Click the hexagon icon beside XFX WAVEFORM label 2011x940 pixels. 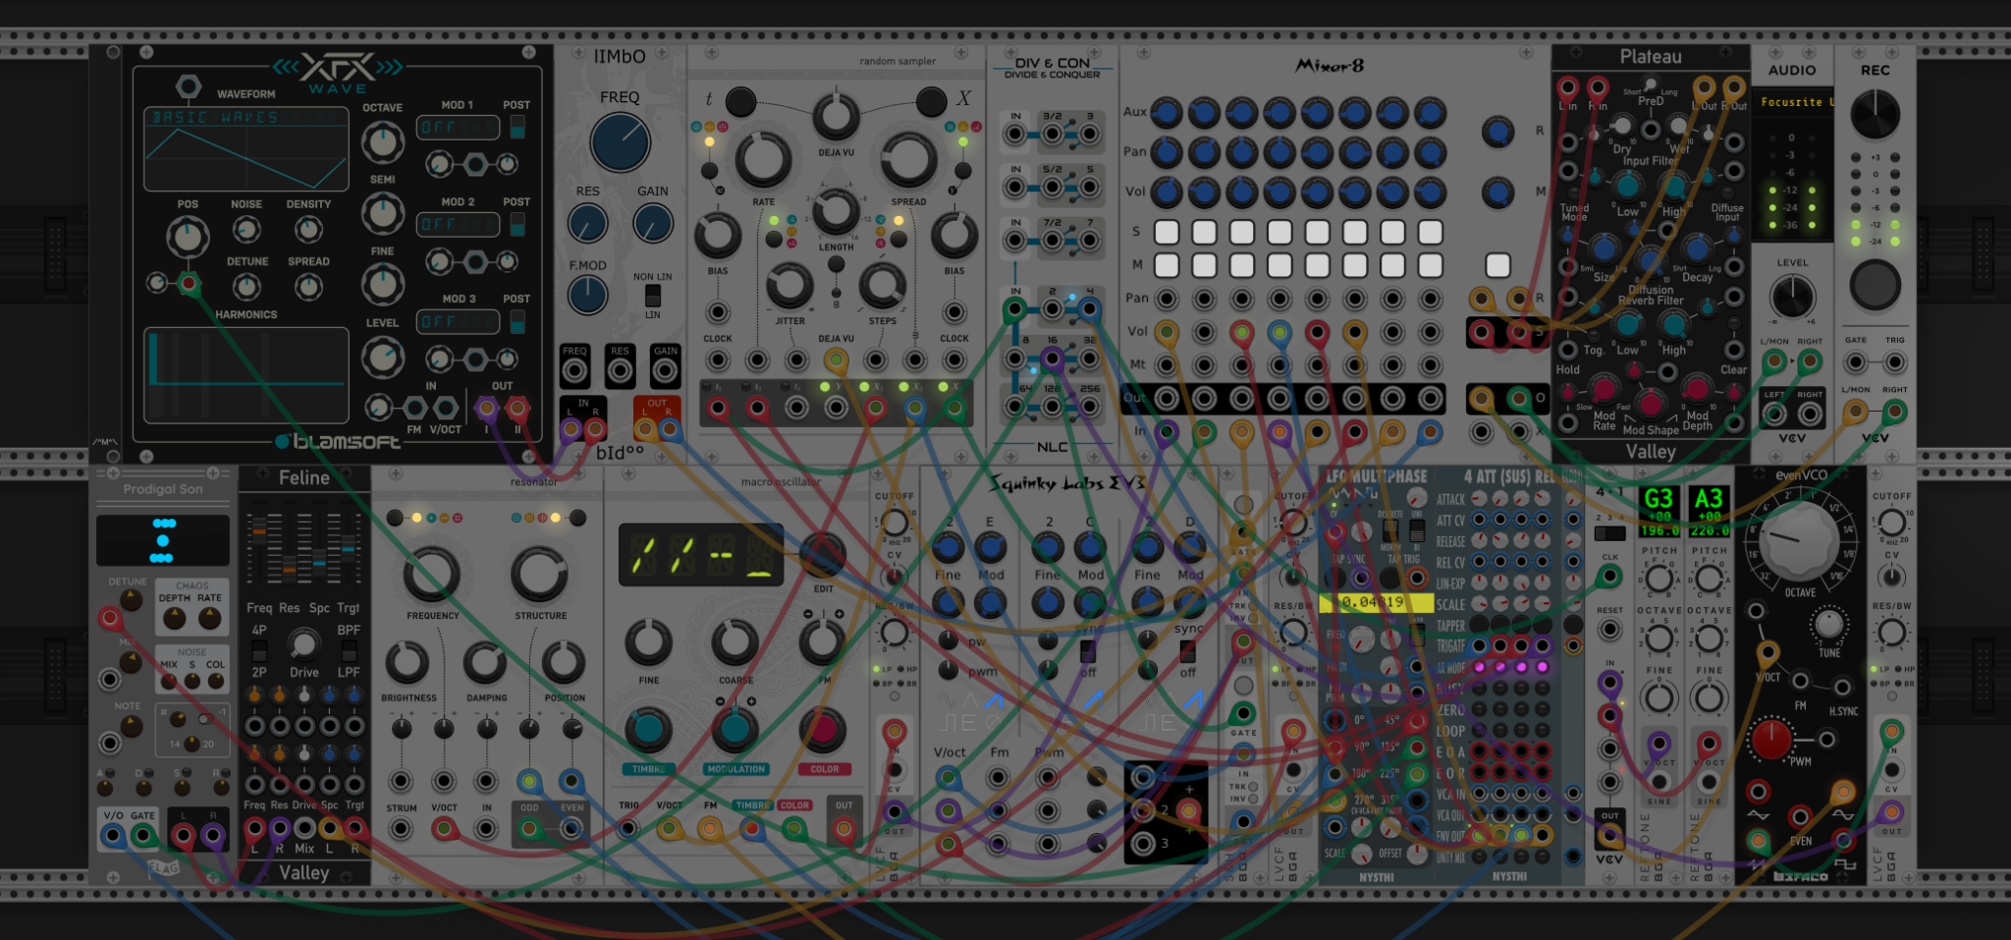tap(189, 87)
